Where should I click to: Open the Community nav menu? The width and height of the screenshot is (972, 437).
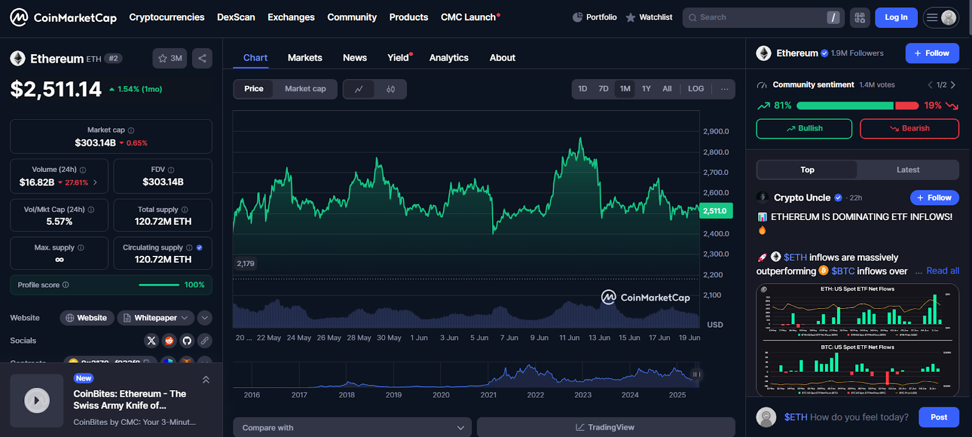coord(352,17)
